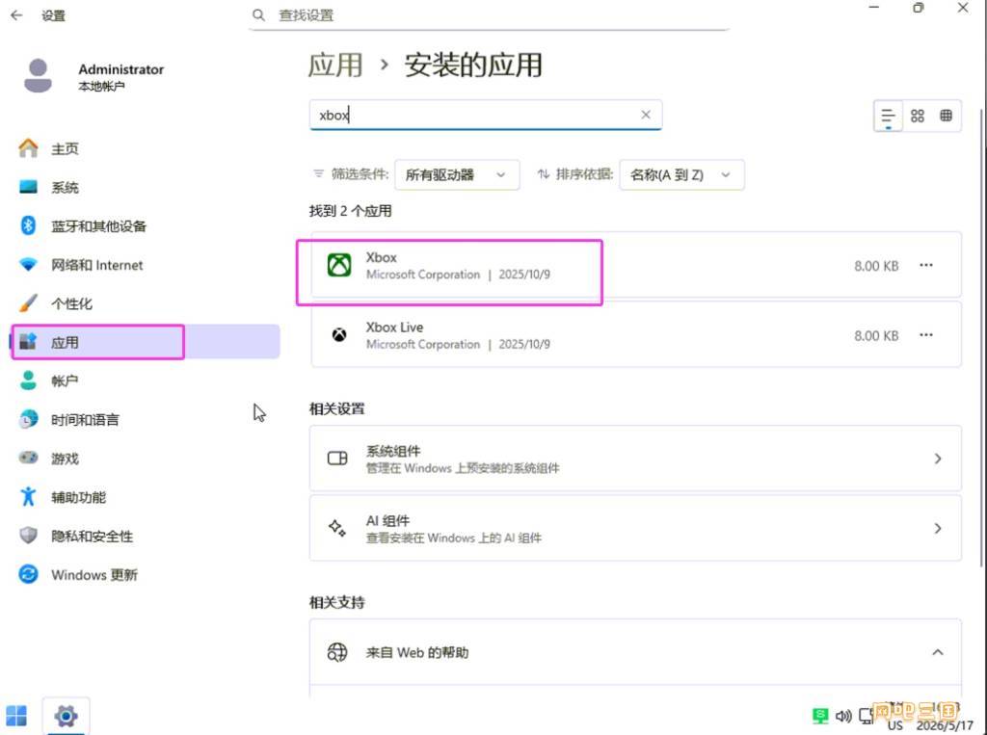Open 游戏 settings section

[146, 459]
